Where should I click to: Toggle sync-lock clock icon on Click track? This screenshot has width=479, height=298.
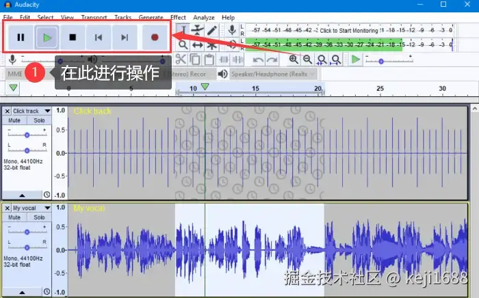tap(47, 194)
